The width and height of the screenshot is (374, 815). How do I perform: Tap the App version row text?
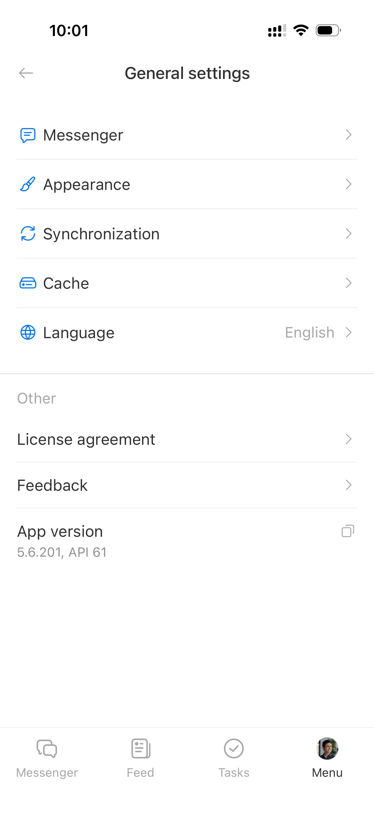(60, 532)
